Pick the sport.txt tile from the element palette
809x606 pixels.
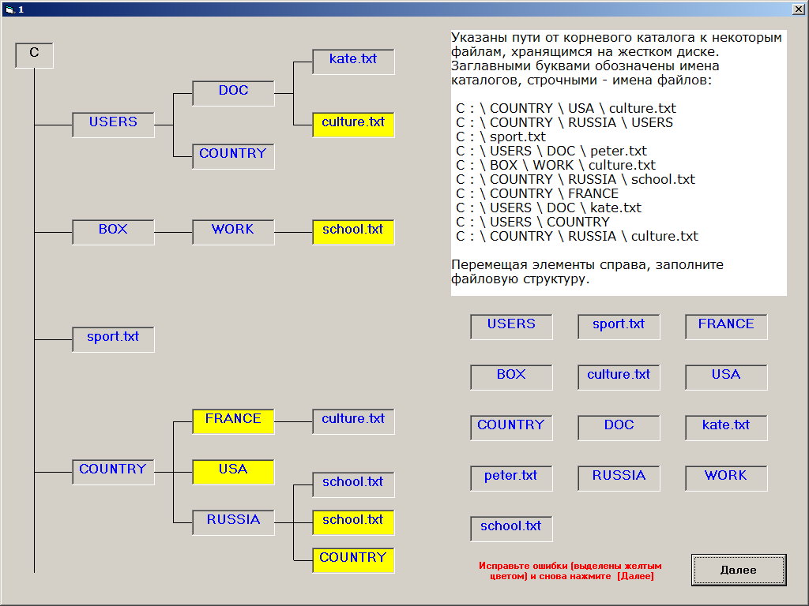click(x=619, y=327)
